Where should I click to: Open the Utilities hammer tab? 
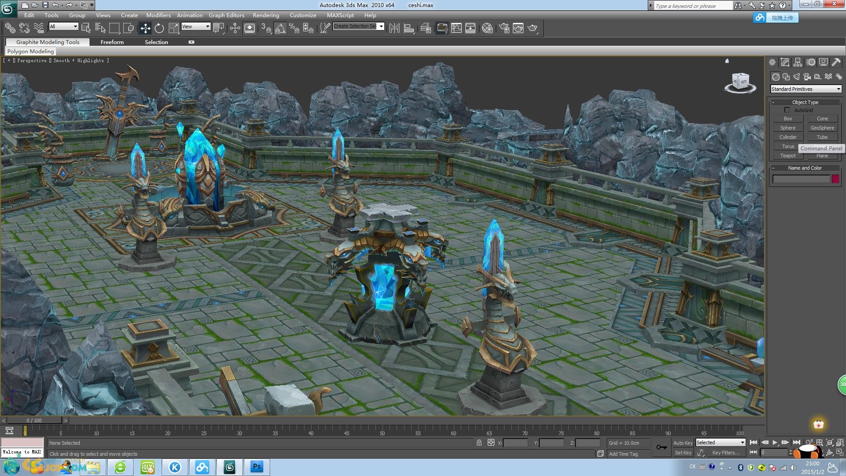pos(836,62)
